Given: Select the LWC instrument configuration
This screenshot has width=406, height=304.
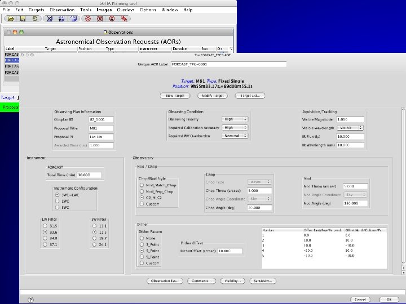Looking at the screenshot, I should 57,200.
